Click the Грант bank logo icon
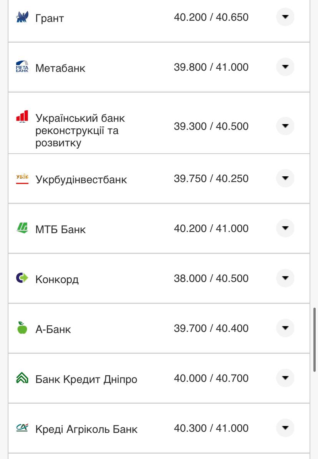 pos(22,17)
